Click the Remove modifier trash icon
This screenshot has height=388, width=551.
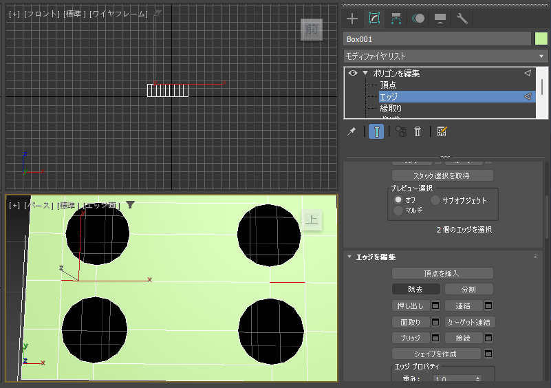[418, 132]
